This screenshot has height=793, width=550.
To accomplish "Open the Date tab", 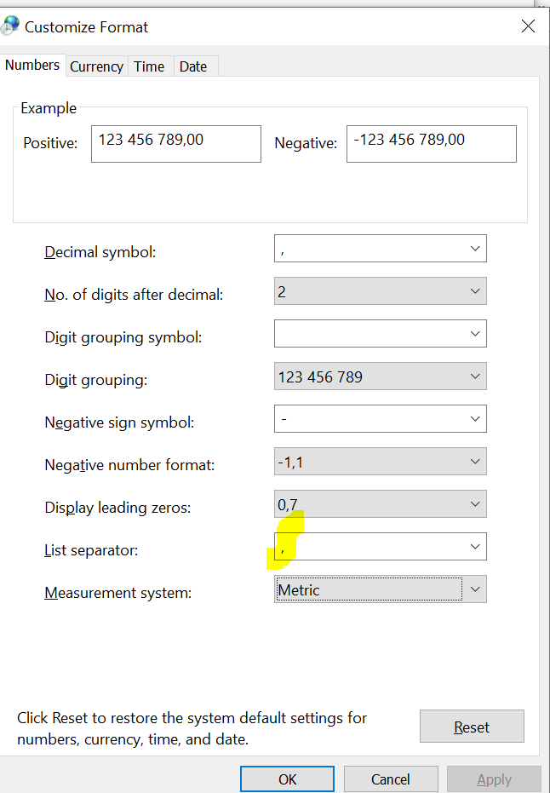I will 192,66.
